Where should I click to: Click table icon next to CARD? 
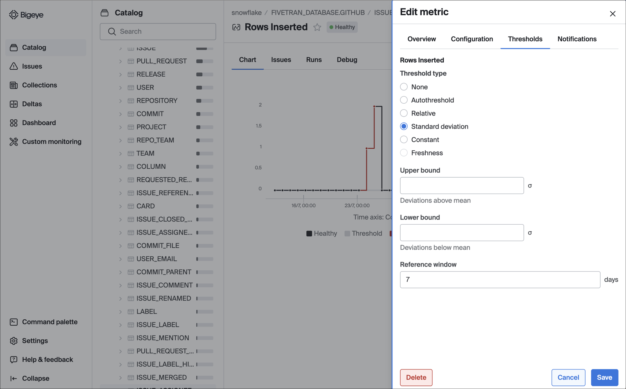pyautogui.click(x=131, y=206)
